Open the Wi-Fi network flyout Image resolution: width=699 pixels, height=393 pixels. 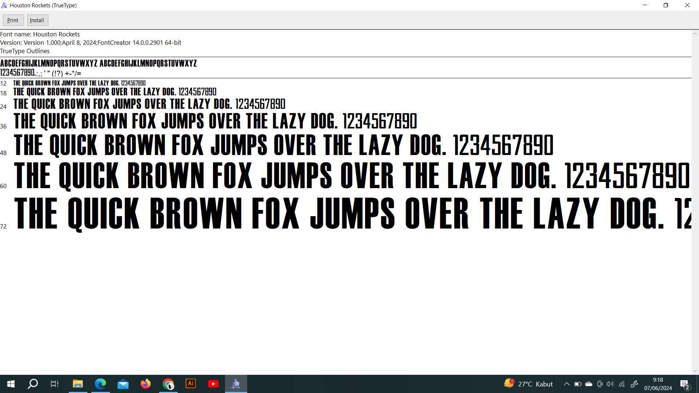[622, 384]
